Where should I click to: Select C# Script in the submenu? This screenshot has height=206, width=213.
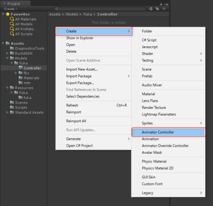(149, 40)
